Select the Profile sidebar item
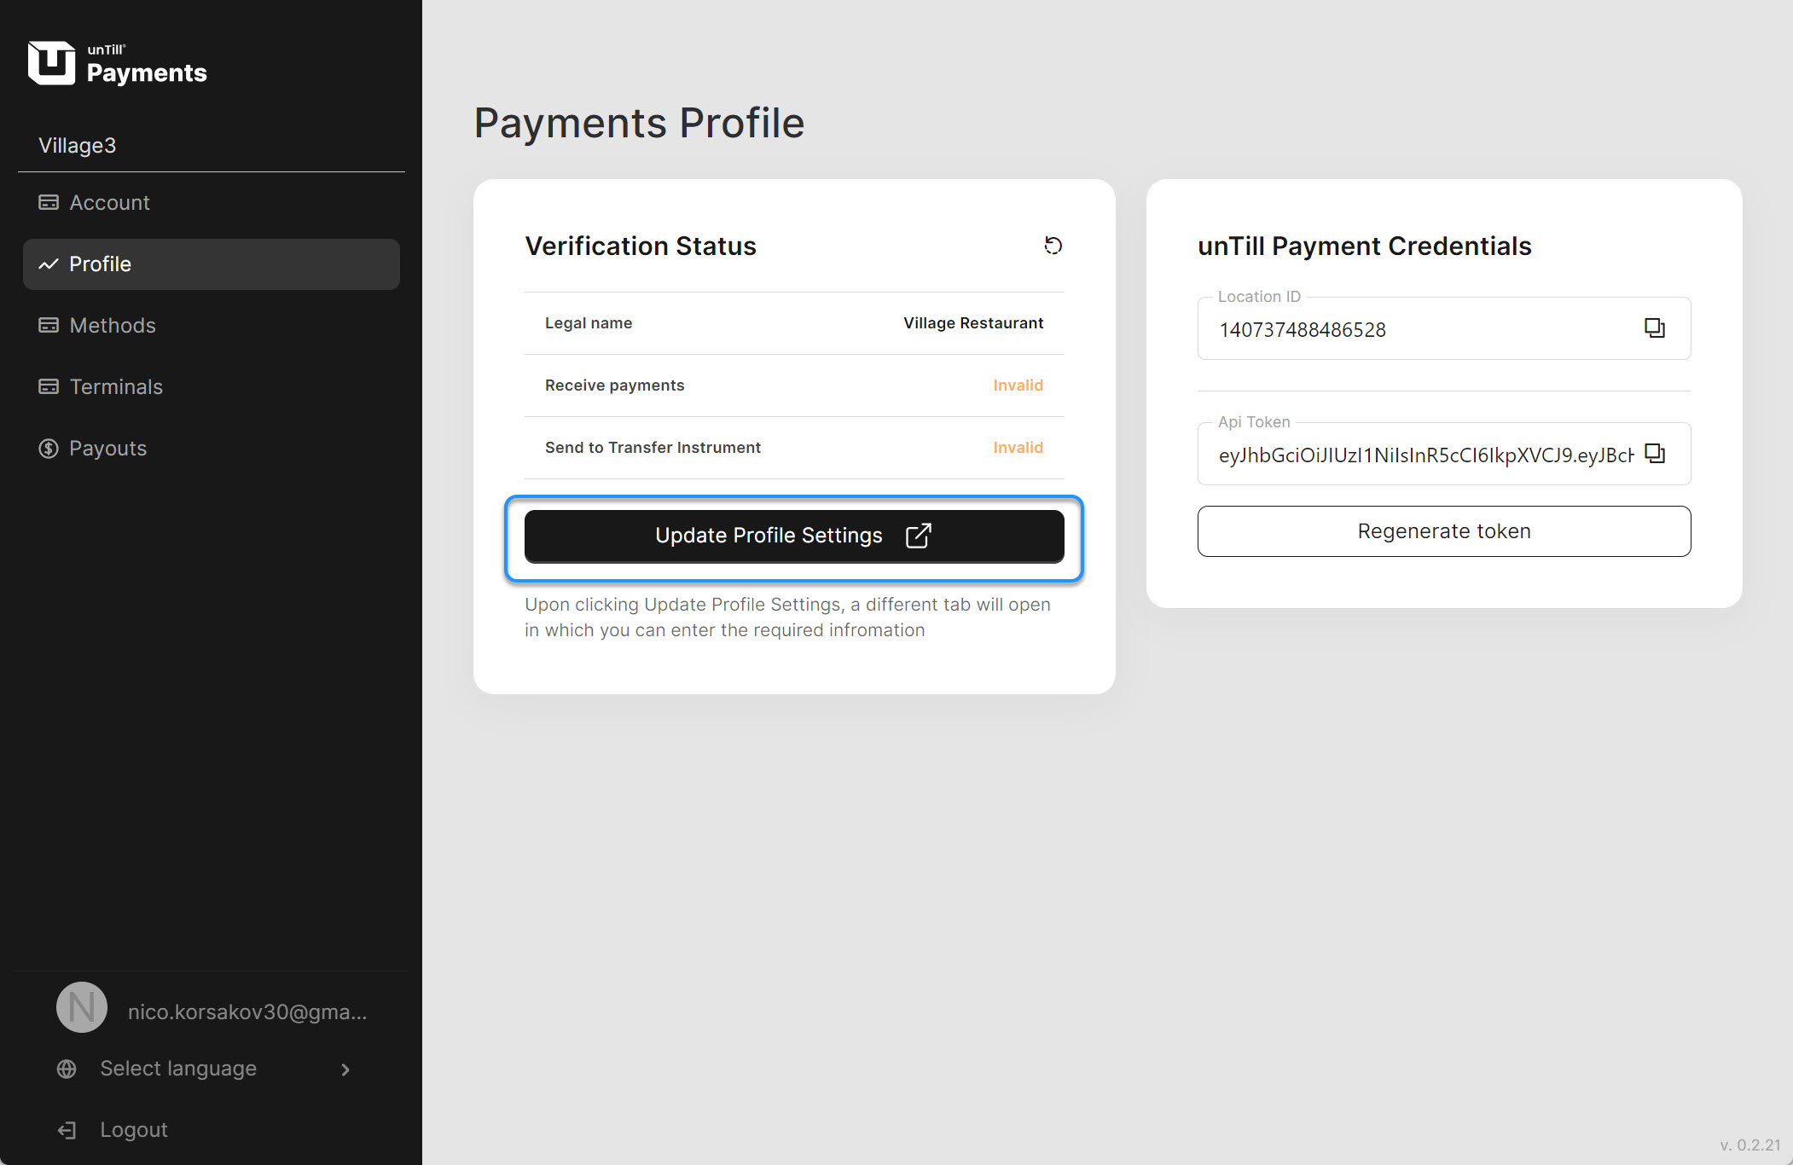Viewport: 1793px width, 1165px height. pos(101,264)
